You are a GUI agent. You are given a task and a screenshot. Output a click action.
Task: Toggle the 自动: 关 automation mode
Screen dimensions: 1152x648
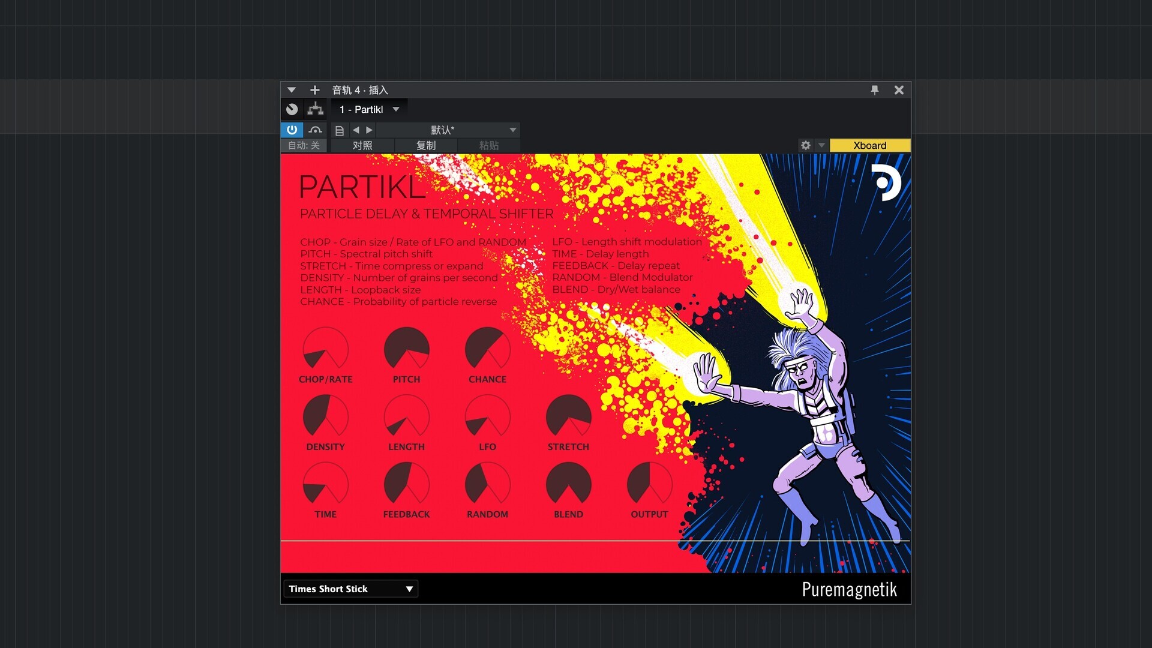pos(304,145)
